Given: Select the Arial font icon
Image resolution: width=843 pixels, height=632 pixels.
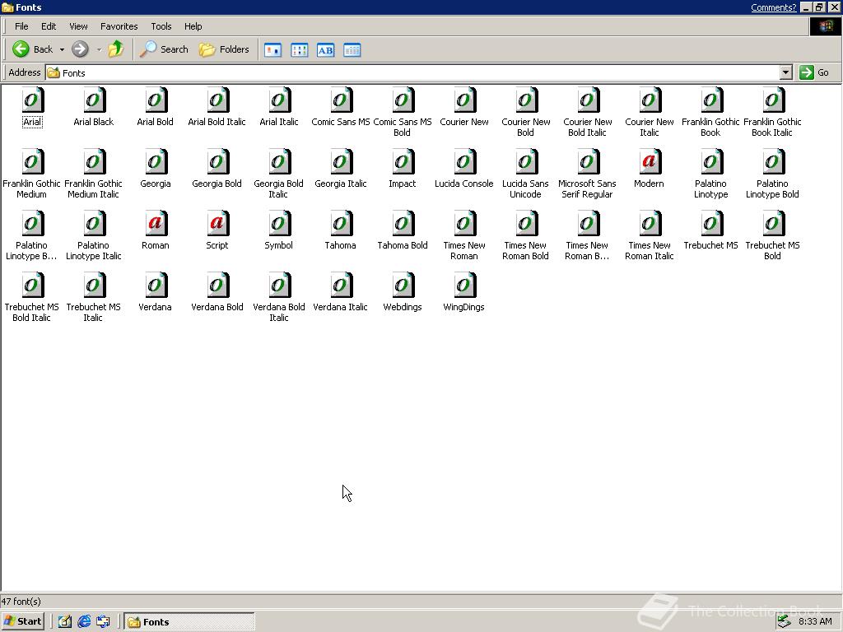Looking at the screenshot, I should 33,100.
